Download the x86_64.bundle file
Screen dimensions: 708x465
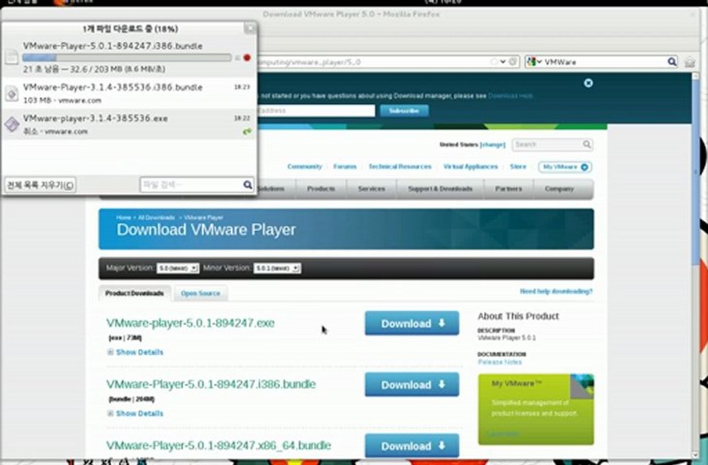[x=411, y=446]
